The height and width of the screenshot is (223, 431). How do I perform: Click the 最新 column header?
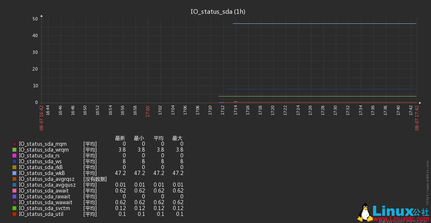(120, 138)
